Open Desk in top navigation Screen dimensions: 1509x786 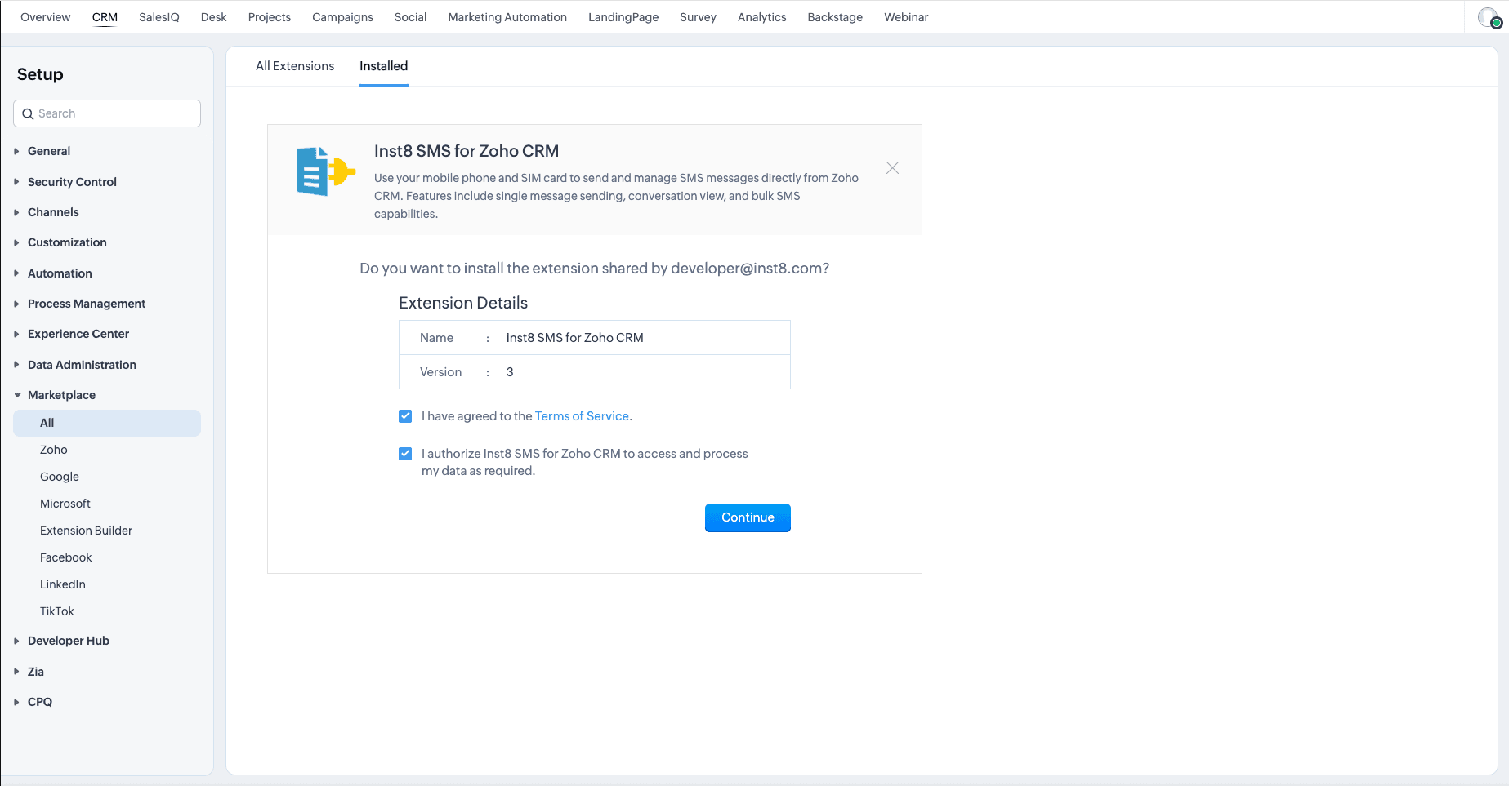[x=214, y=17]
